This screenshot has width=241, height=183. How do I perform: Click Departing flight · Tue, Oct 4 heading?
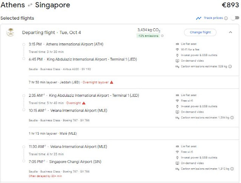pyautogui.click(x=52, y=33)
